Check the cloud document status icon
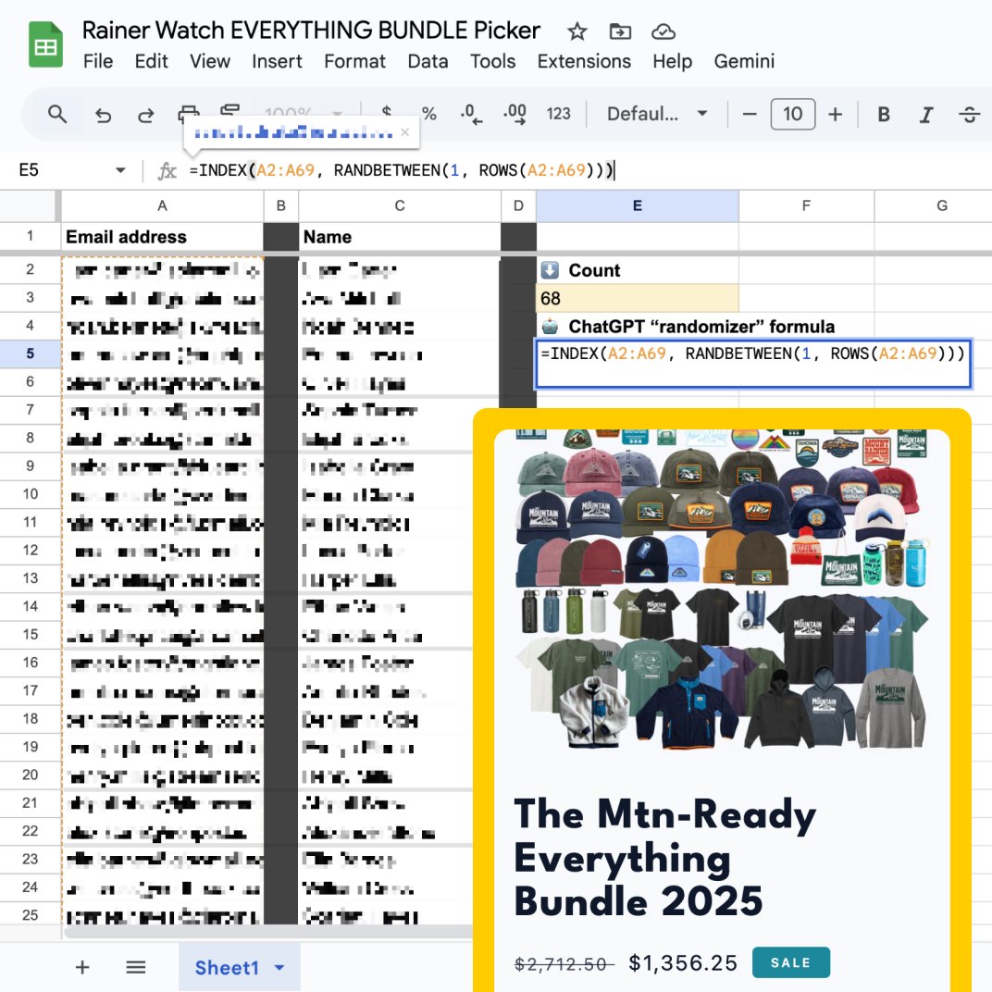 click(663, 31)
